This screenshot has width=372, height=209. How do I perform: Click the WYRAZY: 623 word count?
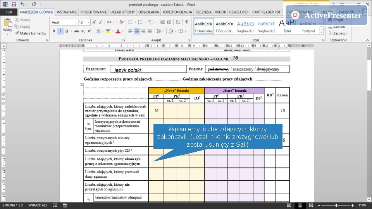click(38, 206)
